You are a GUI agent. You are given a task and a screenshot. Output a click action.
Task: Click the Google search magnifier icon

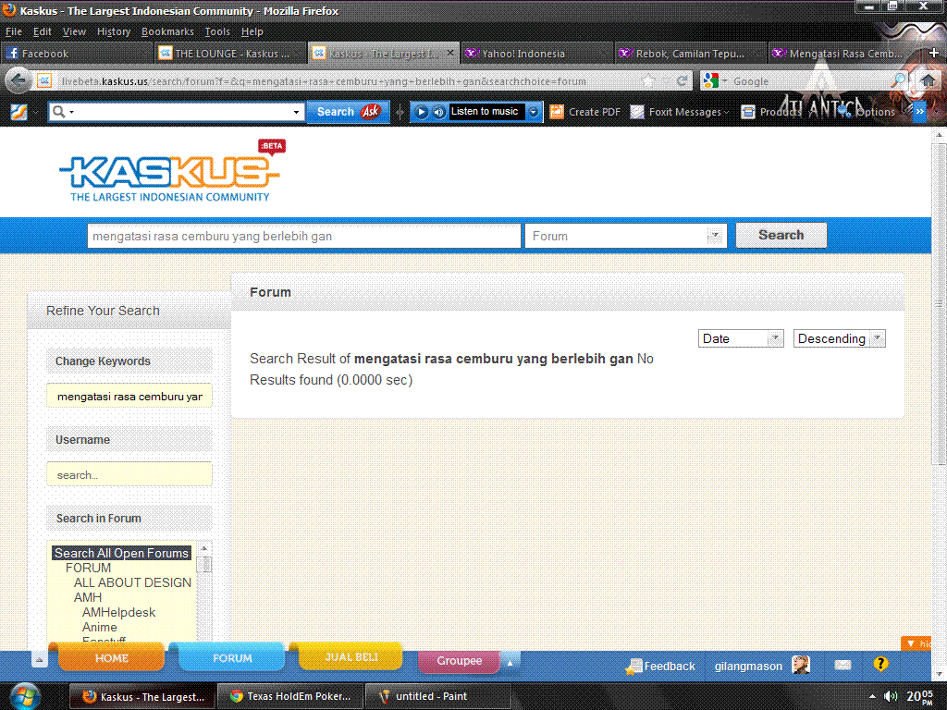point(899,80)
